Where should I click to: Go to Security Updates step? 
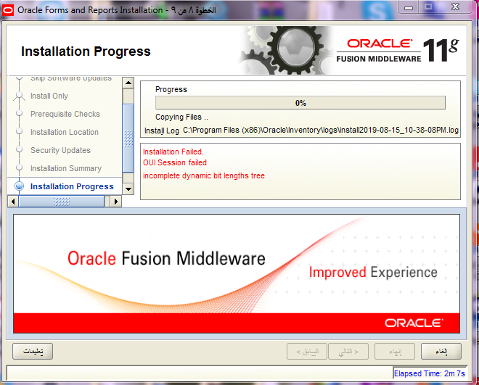pos(60,150)
